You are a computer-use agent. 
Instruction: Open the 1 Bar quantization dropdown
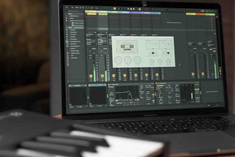click(x=97, y=8)
